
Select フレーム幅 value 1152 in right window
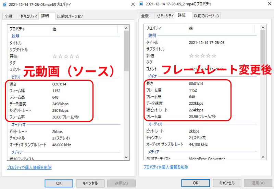tap(193, 90)
